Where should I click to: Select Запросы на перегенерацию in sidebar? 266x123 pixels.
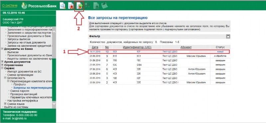click(33, 88)
